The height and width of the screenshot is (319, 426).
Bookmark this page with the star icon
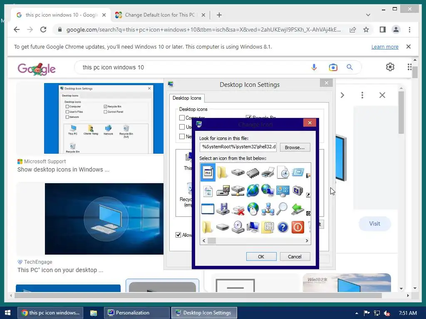click(366, 29)
